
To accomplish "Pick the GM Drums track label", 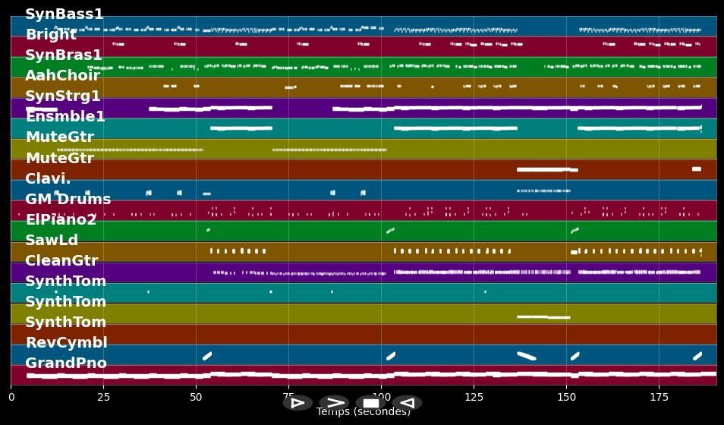I will 68,200.
